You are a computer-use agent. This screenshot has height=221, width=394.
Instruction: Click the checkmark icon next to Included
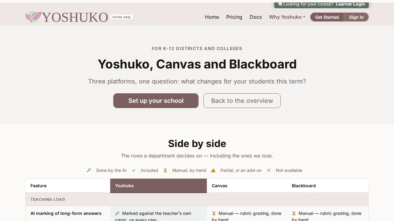pyautogui.click(x=134, y=170)
